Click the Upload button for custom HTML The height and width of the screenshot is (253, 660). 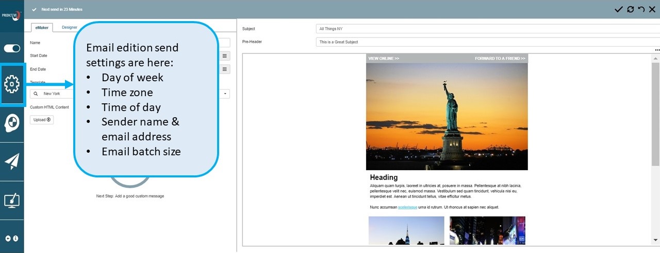[42, 120]
